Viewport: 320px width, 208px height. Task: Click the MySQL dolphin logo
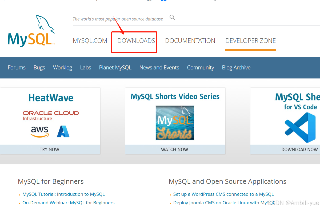31,31
